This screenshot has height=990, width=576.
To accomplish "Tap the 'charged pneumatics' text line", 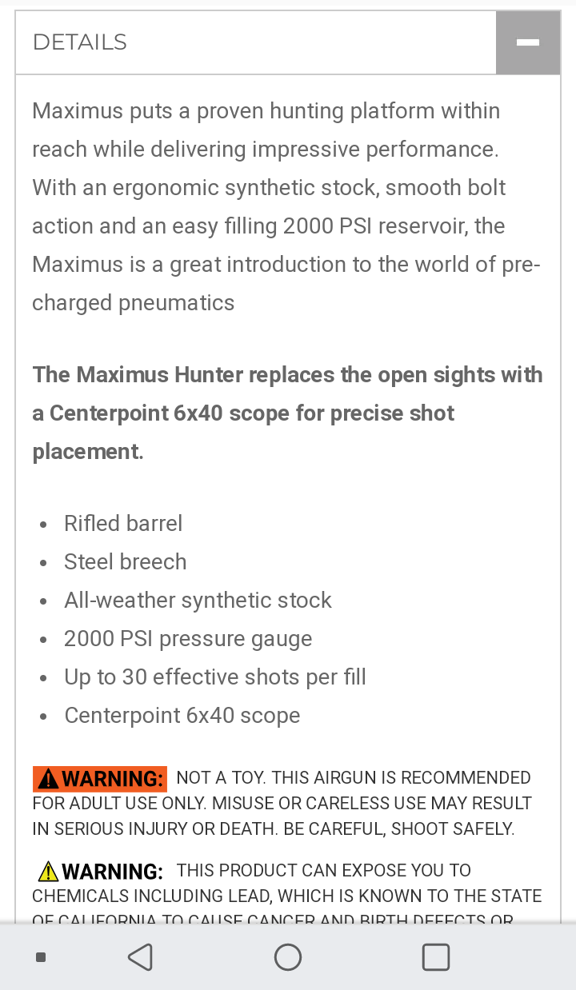I will click(134, 303).
